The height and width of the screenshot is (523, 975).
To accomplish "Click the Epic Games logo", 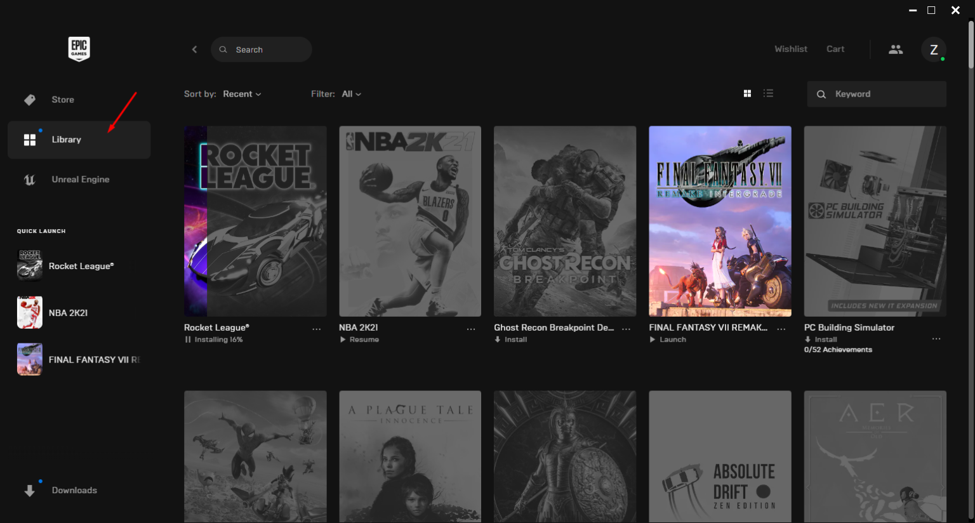I will 79,48.
